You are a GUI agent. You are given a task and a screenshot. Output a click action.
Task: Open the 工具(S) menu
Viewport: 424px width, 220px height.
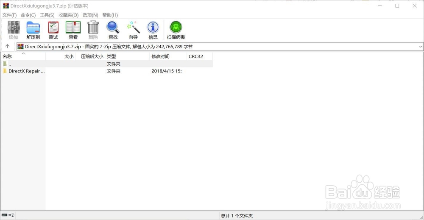pyautogui.click(x=47, y=15)
